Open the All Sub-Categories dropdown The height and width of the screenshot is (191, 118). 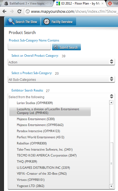click(x=61, y=79)
